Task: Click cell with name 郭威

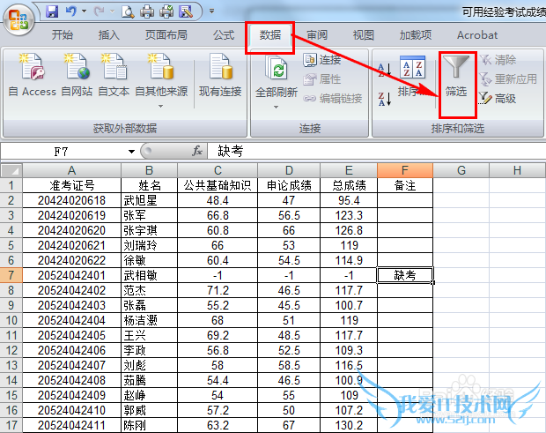Action: pos(150,410)
